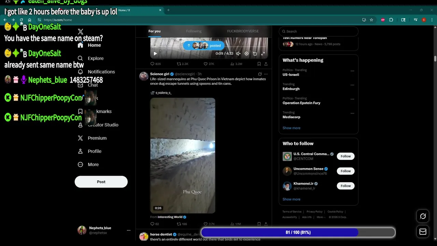Screen dimensions: 437x246
Task: Open Nephets_blue account menu dots
Action: 129,230
